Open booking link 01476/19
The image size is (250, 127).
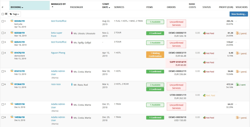tap(20, 53)
